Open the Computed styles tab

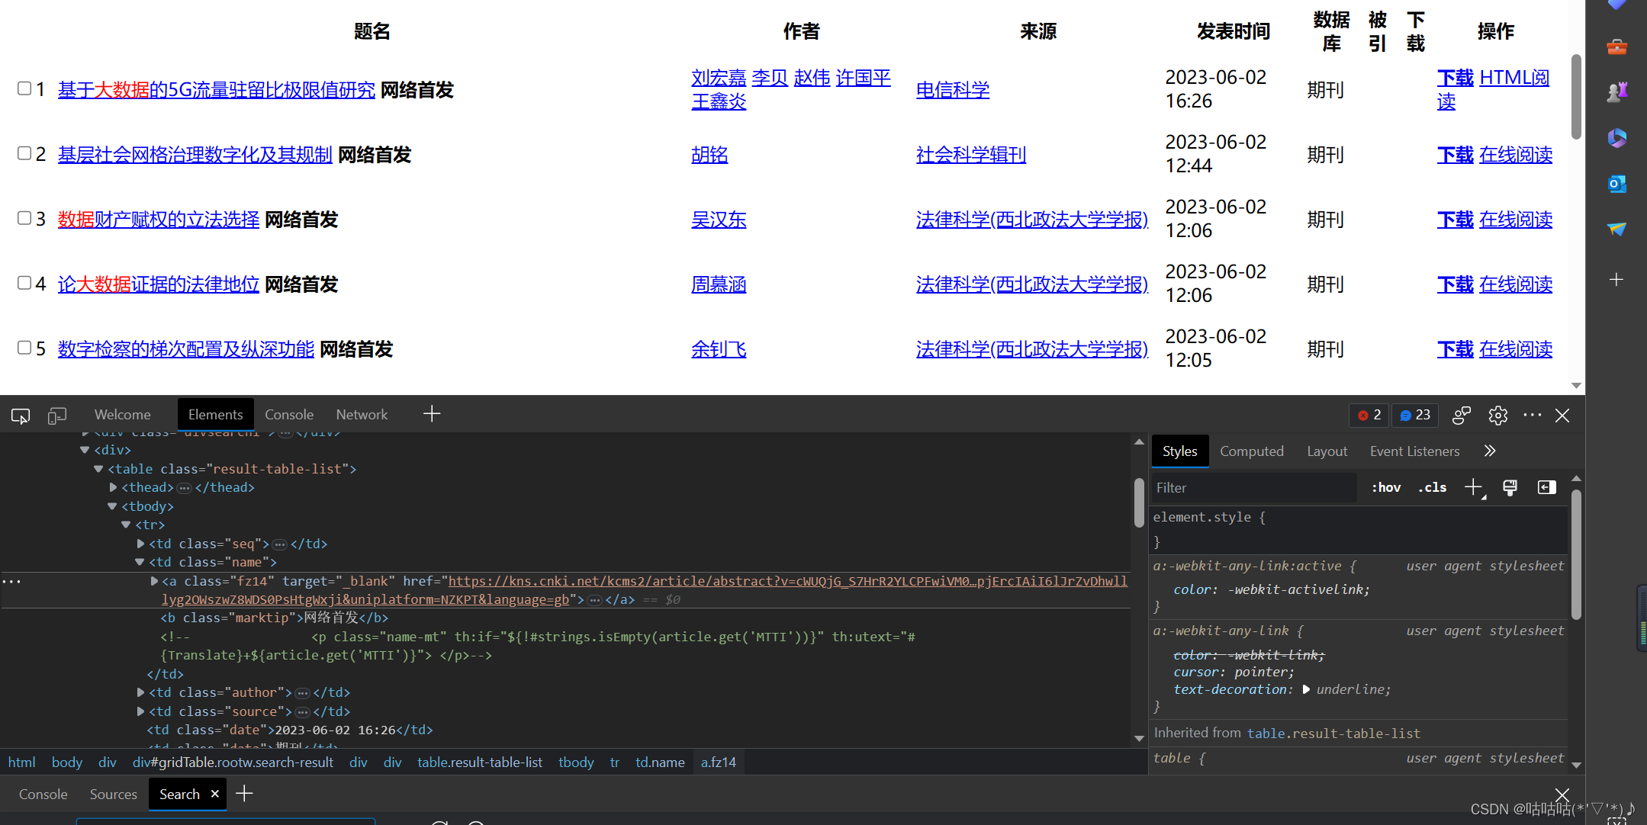click(x=1251, y=451)
